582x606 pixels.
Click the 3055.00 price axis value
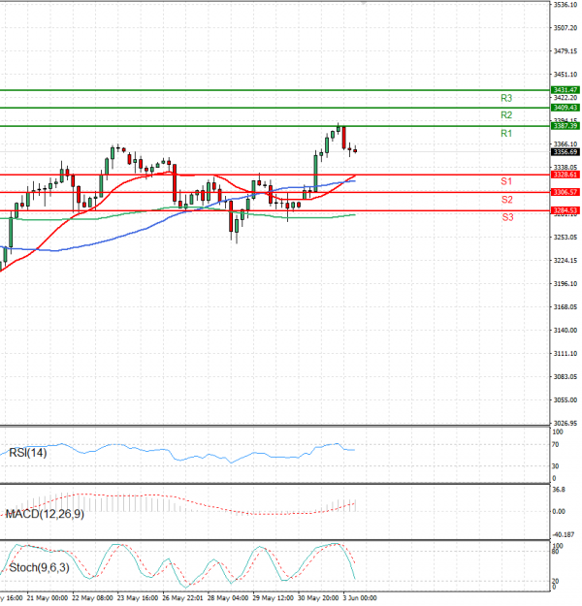pos(566,400)
